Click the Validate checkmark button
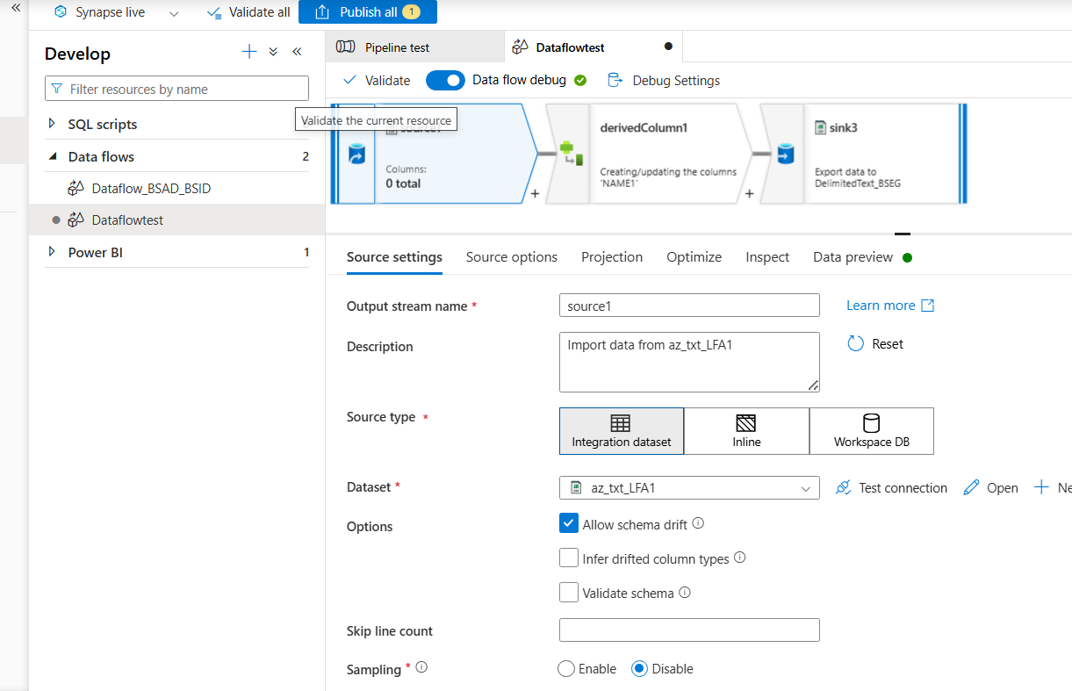 point(377,80)
